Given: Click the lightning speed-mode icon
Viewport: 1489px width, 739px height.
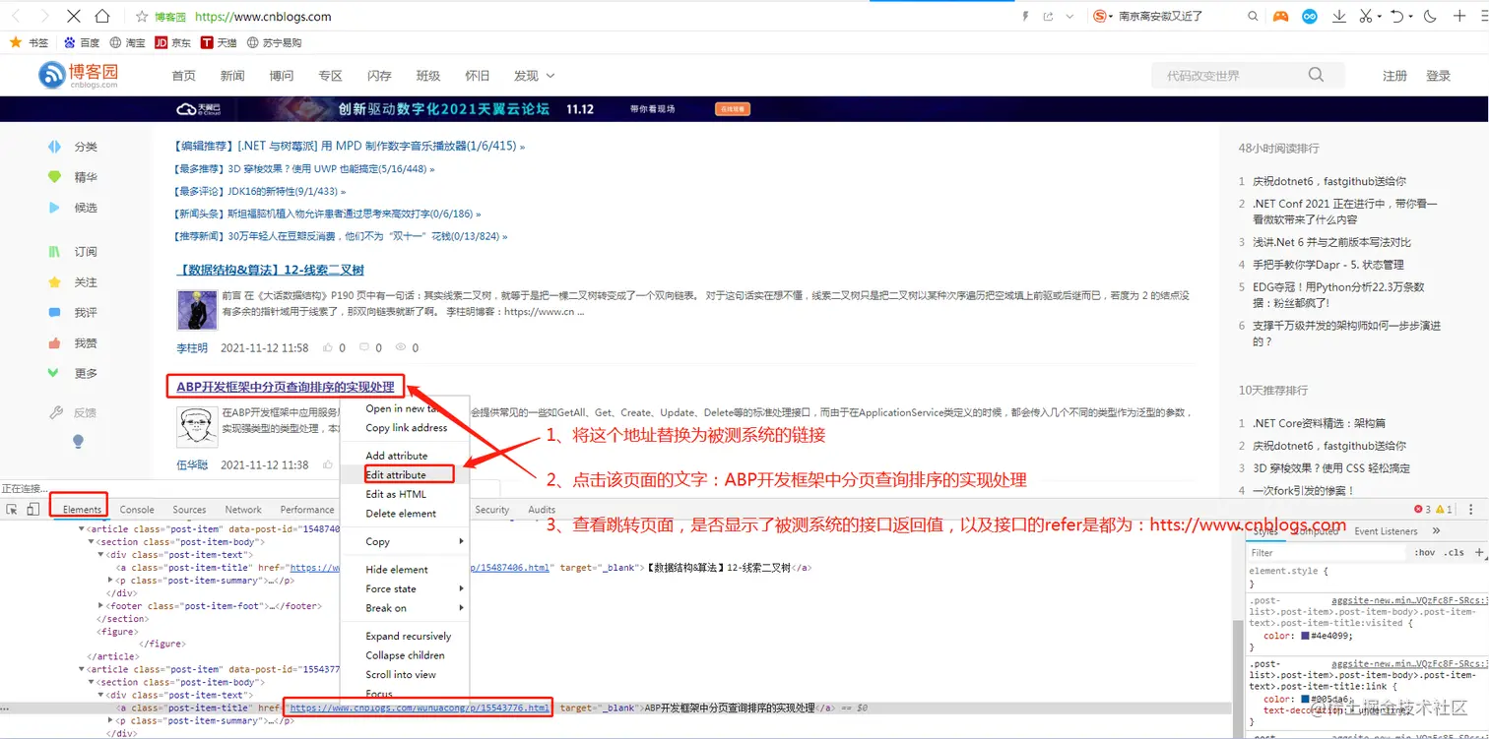Looking at the screenshot, I should pos(1025,17).
